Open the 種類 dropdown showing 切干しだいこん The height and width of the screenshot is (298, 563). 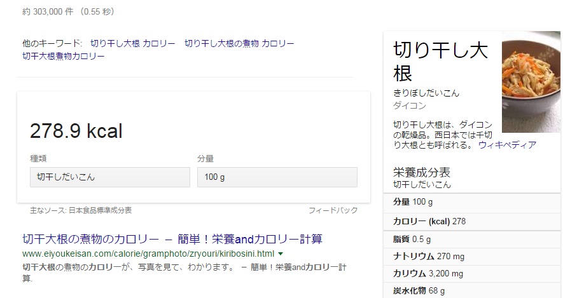[x=110, y=177]
